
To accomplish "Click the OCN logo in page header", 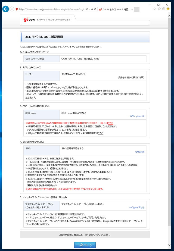I will [29, 20].
